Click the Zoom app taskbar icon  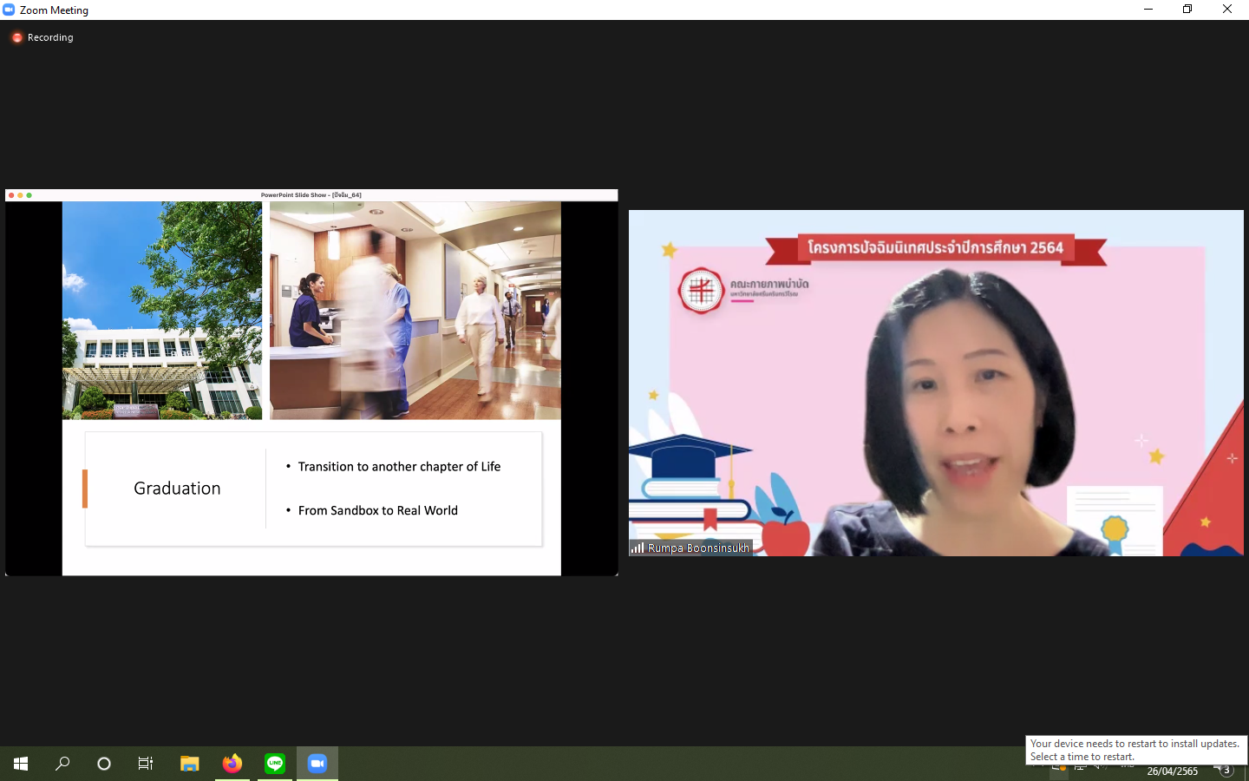point(317,764)
